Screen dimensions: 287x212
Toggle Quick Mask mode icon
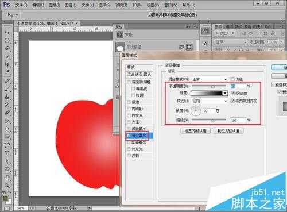point(7,209)
